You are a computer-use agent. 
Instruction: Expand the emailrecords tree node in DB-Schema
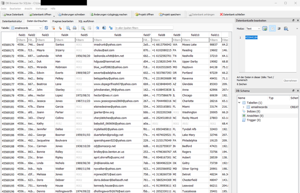244,107
